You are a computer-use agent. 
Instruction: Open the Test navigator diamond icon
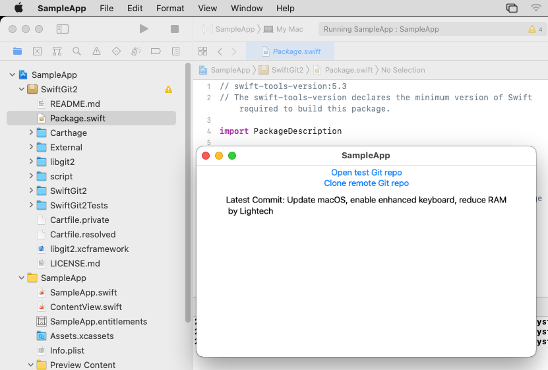pos(116,51)
